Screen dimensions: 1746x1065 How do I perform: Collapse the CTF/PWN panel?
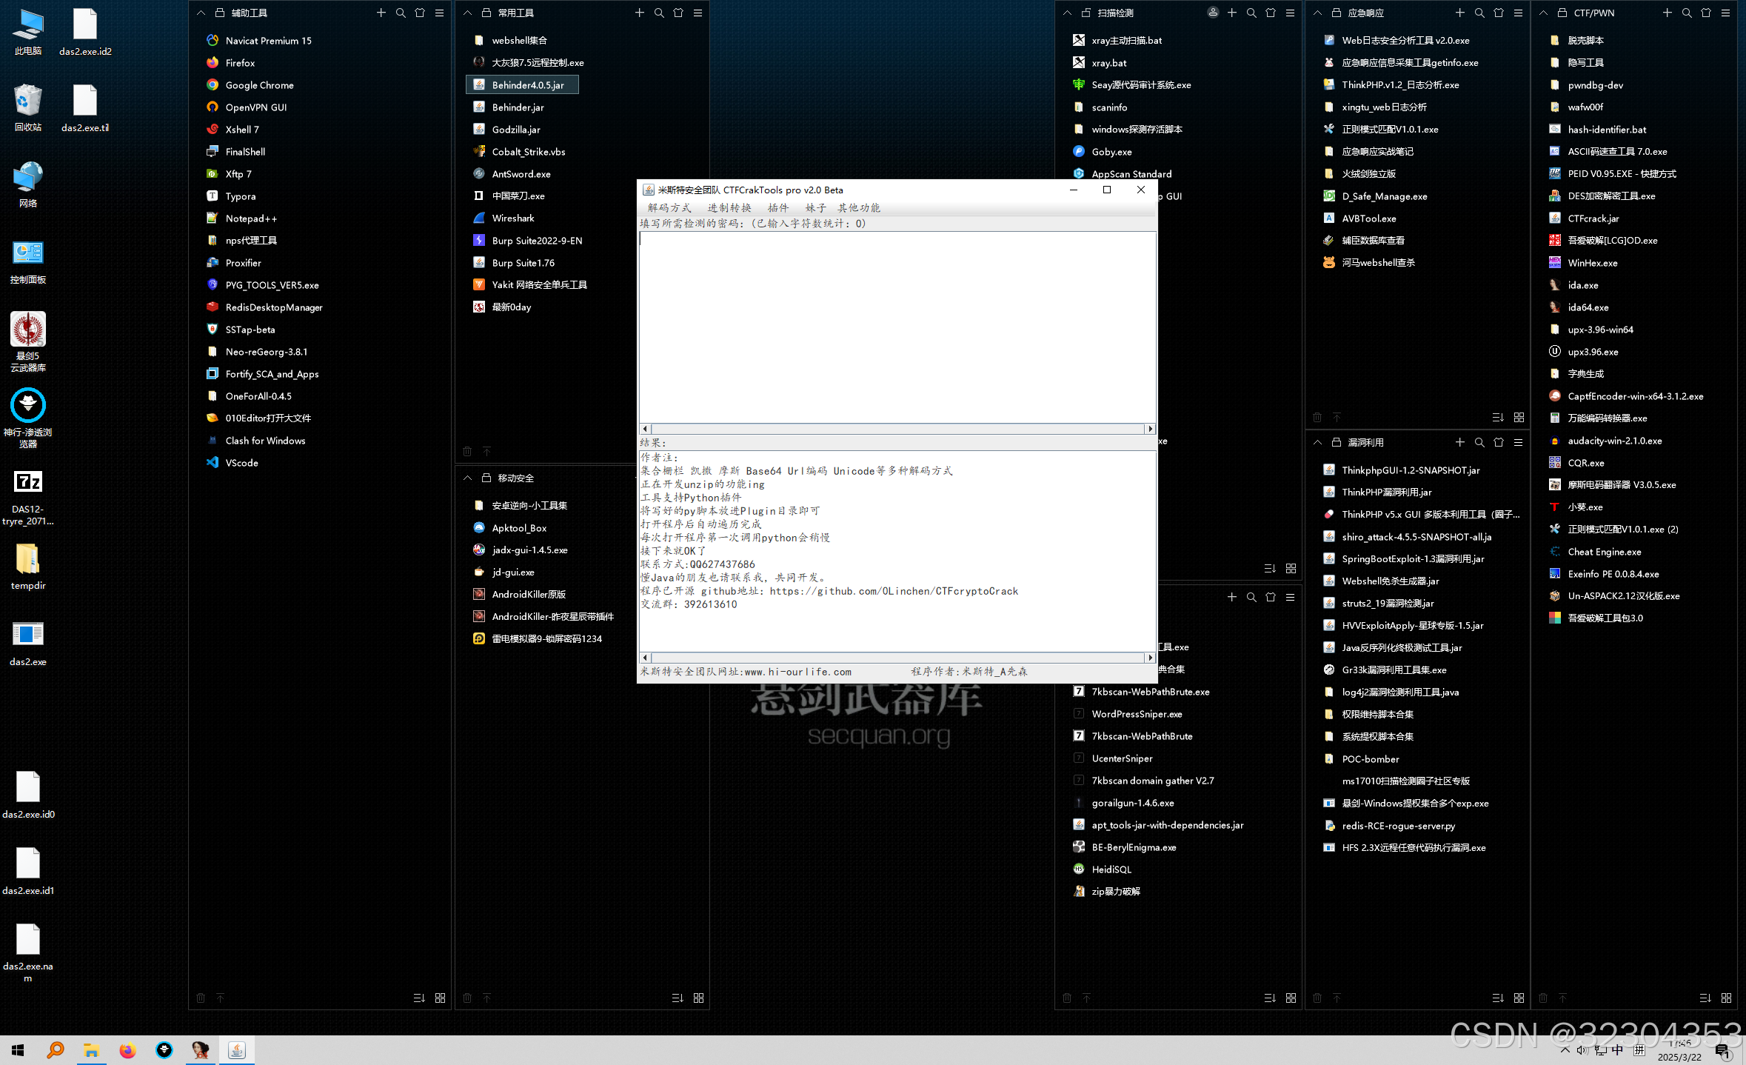click(x=1543, y=13)
